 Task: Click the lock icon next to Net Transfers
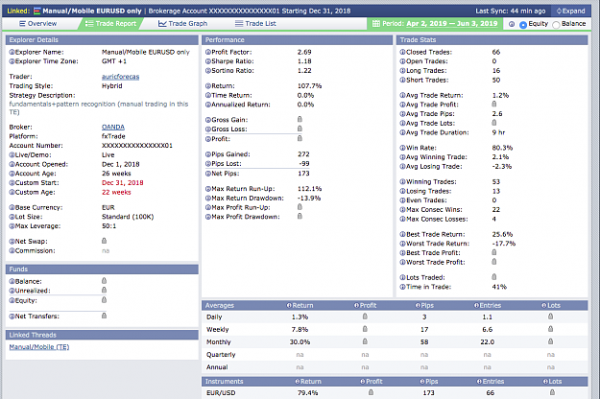[x=104, y=316]
